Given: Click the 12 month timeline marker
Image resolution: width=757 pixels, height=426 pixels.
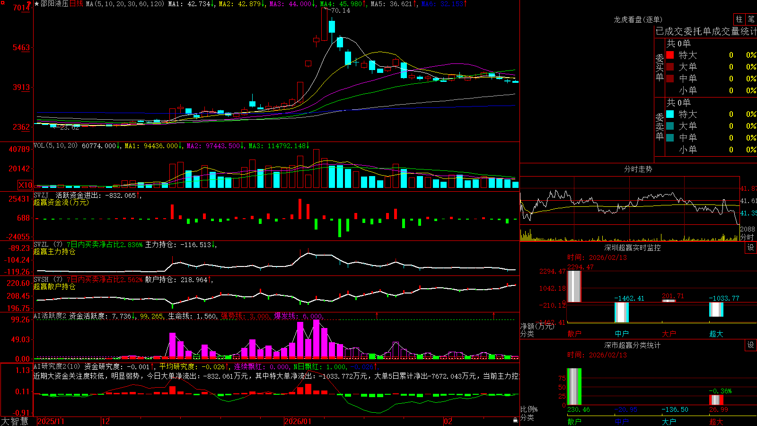Looking at the screenshot, I should [106, 421].
